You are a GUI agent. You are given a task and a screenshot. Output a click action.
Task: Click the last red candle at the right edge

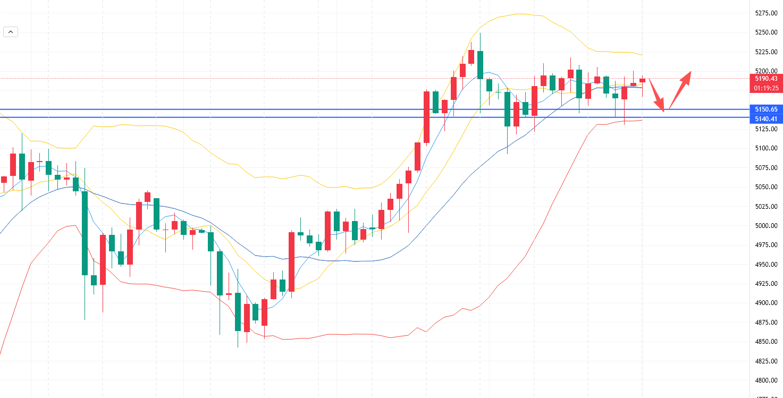[x=642, y=80]
